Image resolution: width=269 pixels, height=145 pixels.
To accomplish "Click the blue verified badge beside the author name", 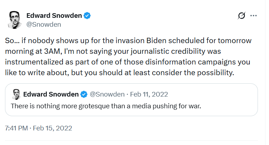I will click(88, 16).
